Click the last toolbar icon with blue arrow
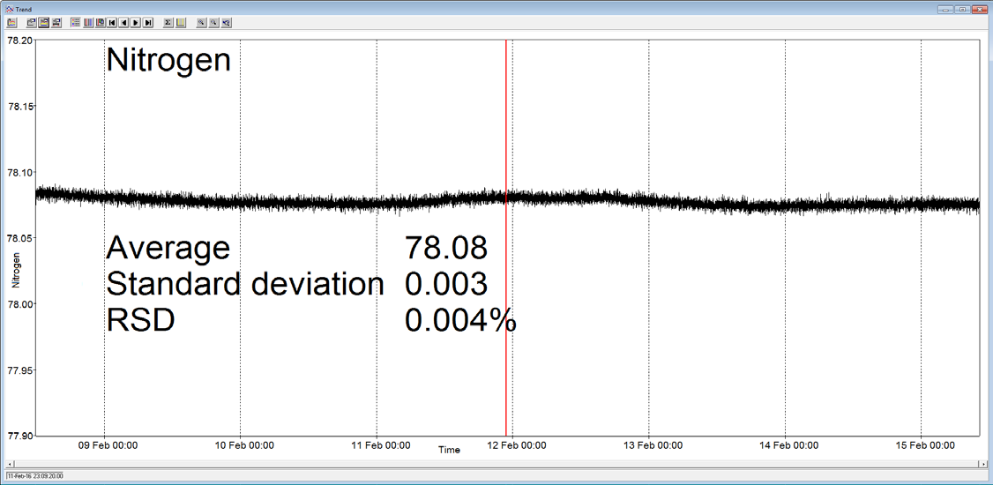Screen dimensions: 993x485 click(226, 23)
